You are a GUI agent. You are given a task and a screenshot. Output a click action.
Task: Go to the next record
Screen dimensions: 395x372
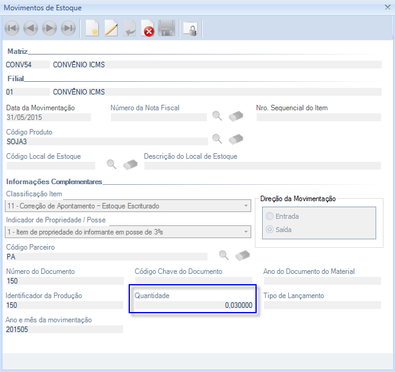pos(49,28)
